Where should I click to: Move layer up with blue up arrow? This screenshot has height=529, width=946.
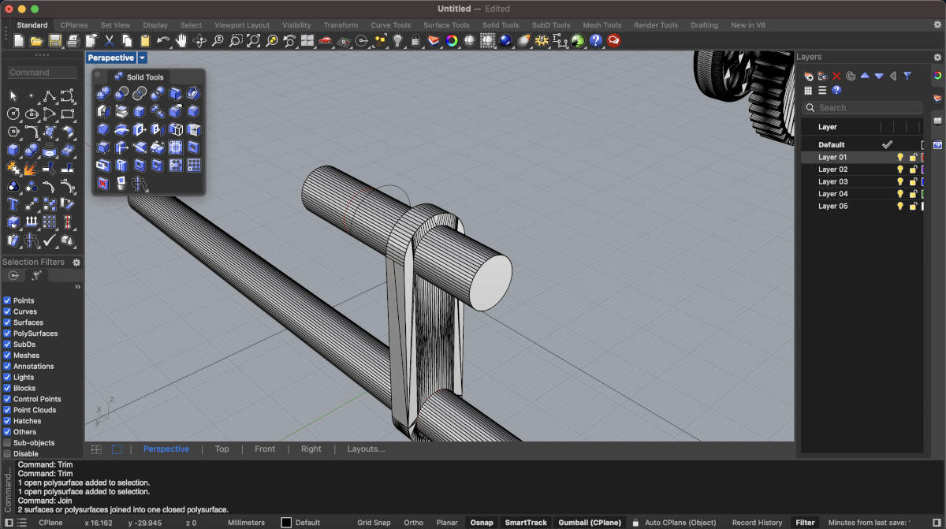click(x=865, y=76)
